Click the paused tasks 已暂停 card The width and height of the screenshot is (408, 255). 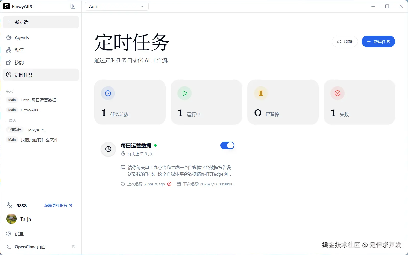pyautogui.click(x=283, y=102)
